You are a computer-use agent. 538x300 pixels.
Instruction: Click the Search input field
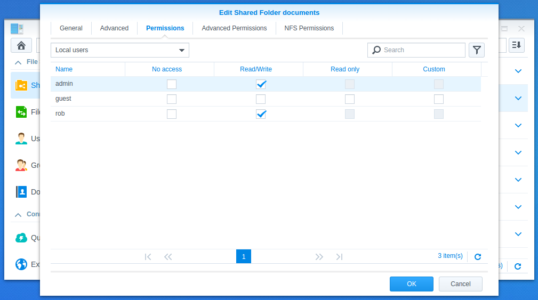(416, 50)
